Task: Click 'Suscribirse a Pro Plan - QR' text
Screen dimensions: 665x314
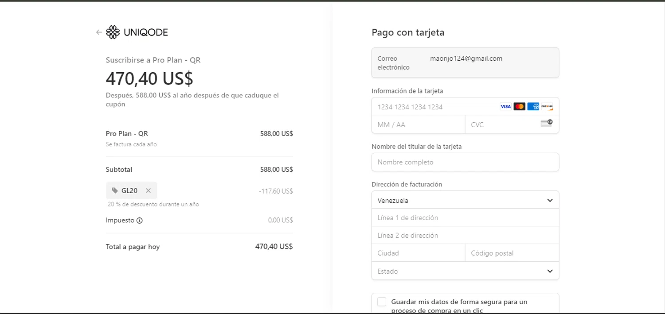Action: pyautogui.click(x=153, y=60)
